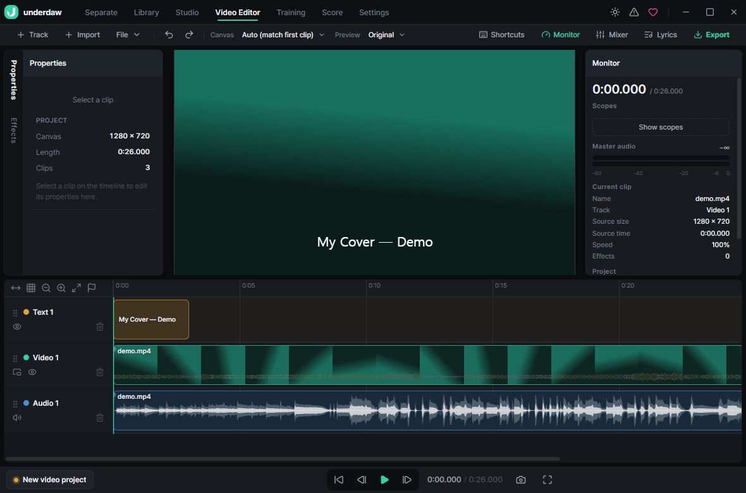Screen dimensions: 746x493
Task: Toggle the timeline snap grid
Action: pos(31,288)
